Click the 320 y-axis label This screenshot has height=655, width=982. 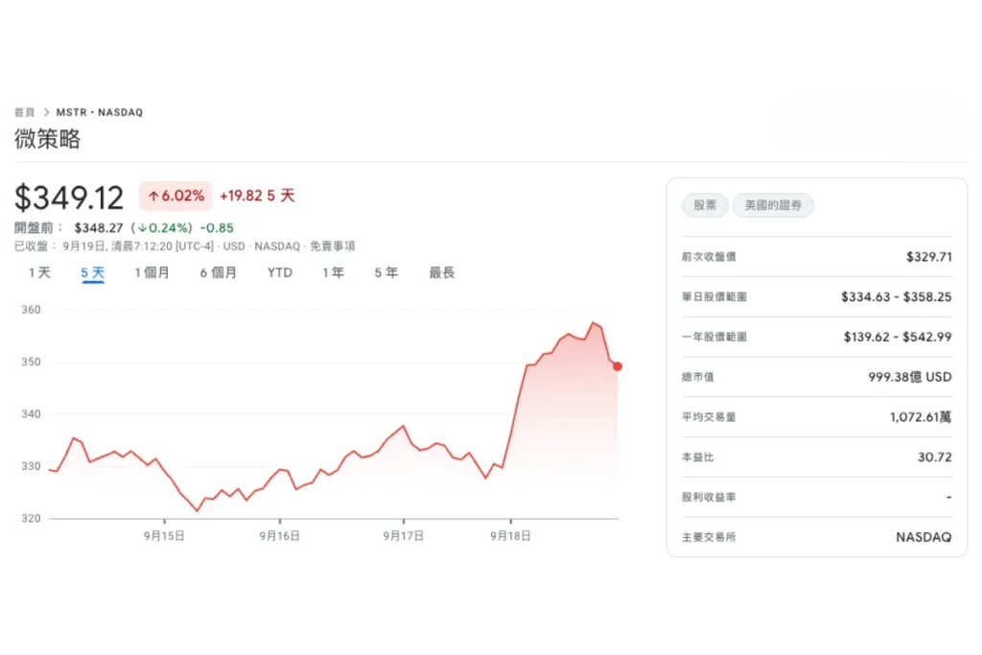31,519
